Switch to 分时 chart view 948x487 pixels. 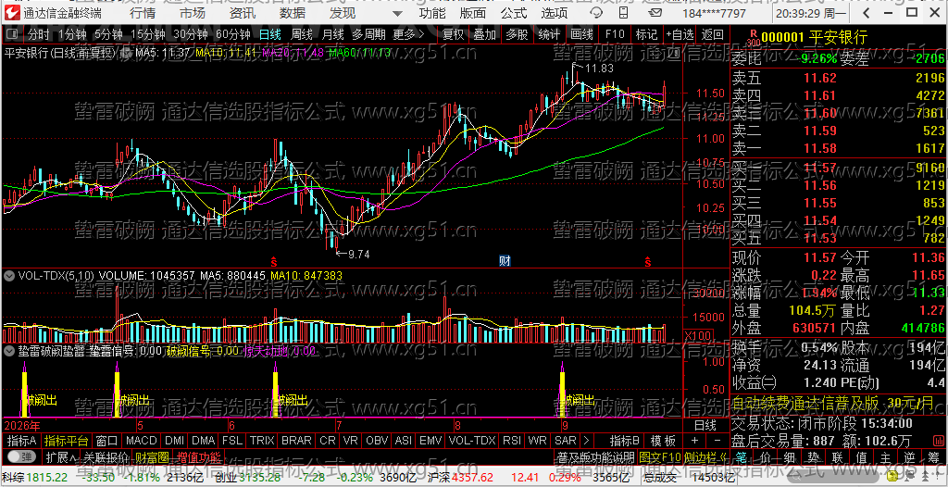click(39, 34)
